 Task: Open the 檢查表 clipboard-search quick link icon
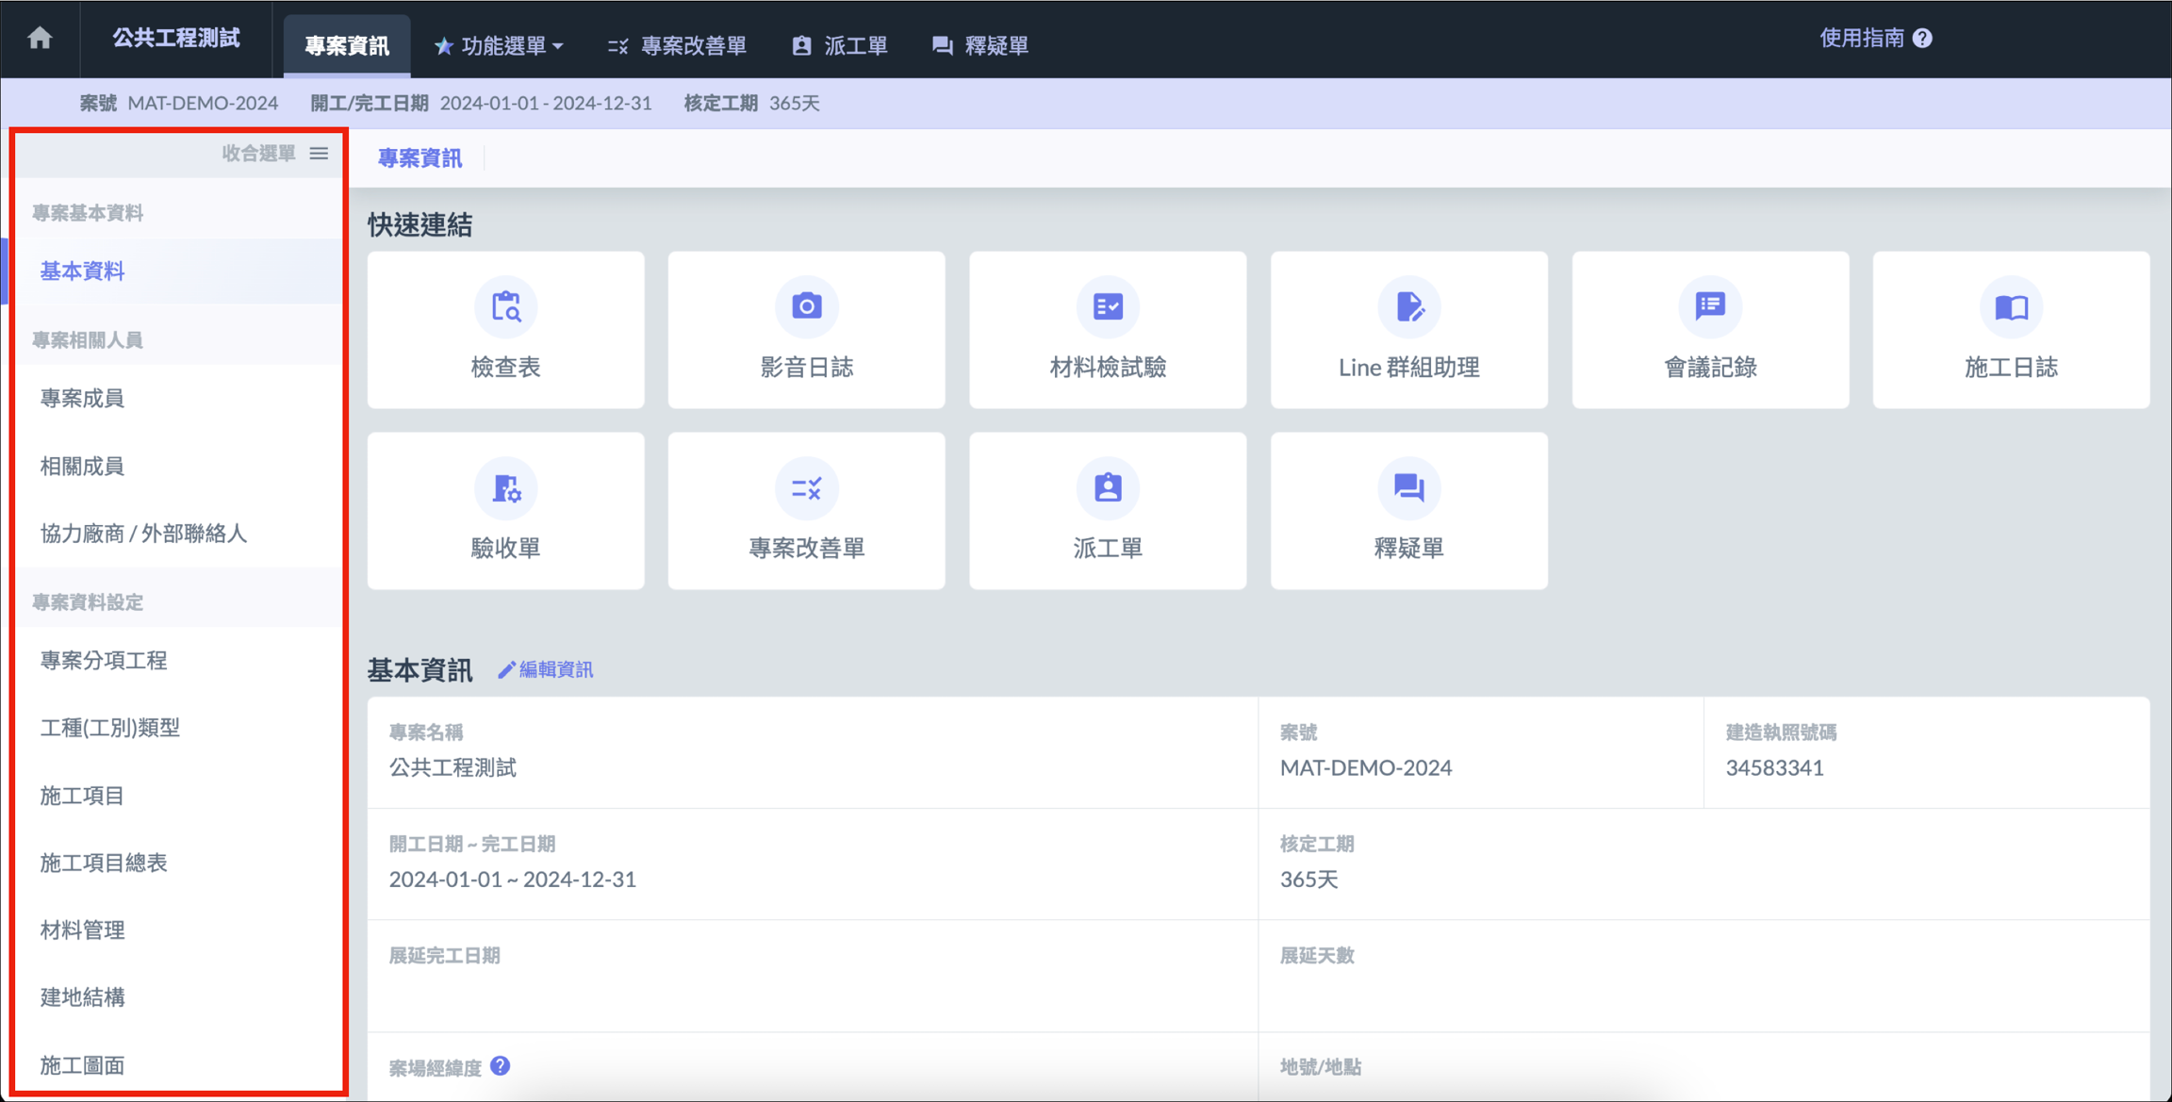505,306
